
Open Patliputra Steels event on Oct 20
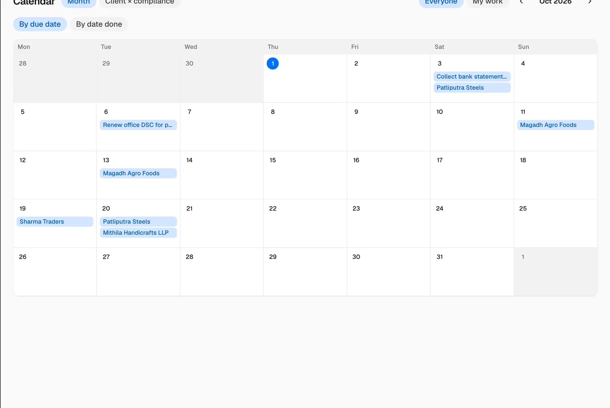(x=138, y=221)
